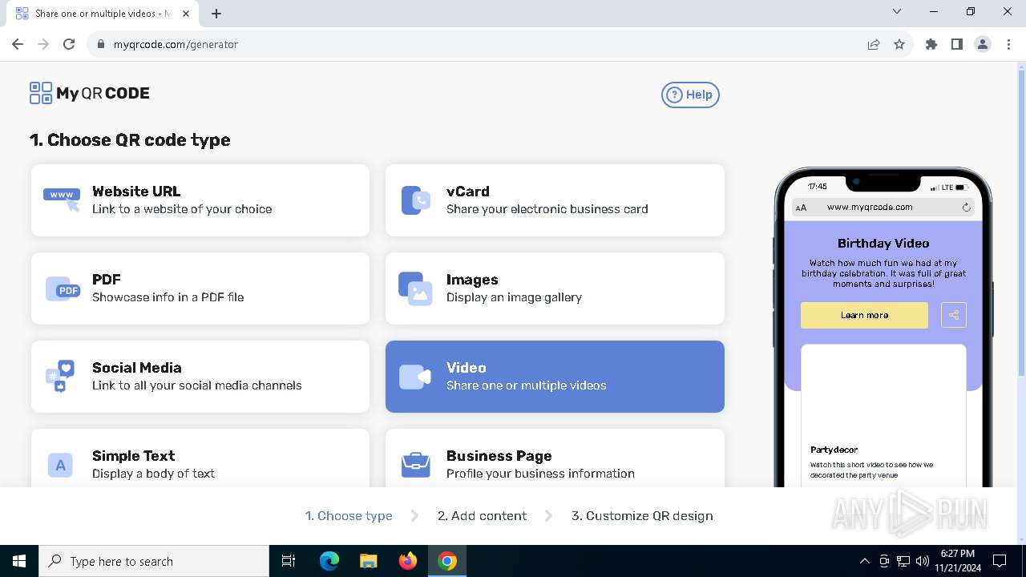Image resolution: width=1026 pixels, height=577 pixels.
Task: Click the Partydecor video thumbnail in preview
Action: click(883, 391)
